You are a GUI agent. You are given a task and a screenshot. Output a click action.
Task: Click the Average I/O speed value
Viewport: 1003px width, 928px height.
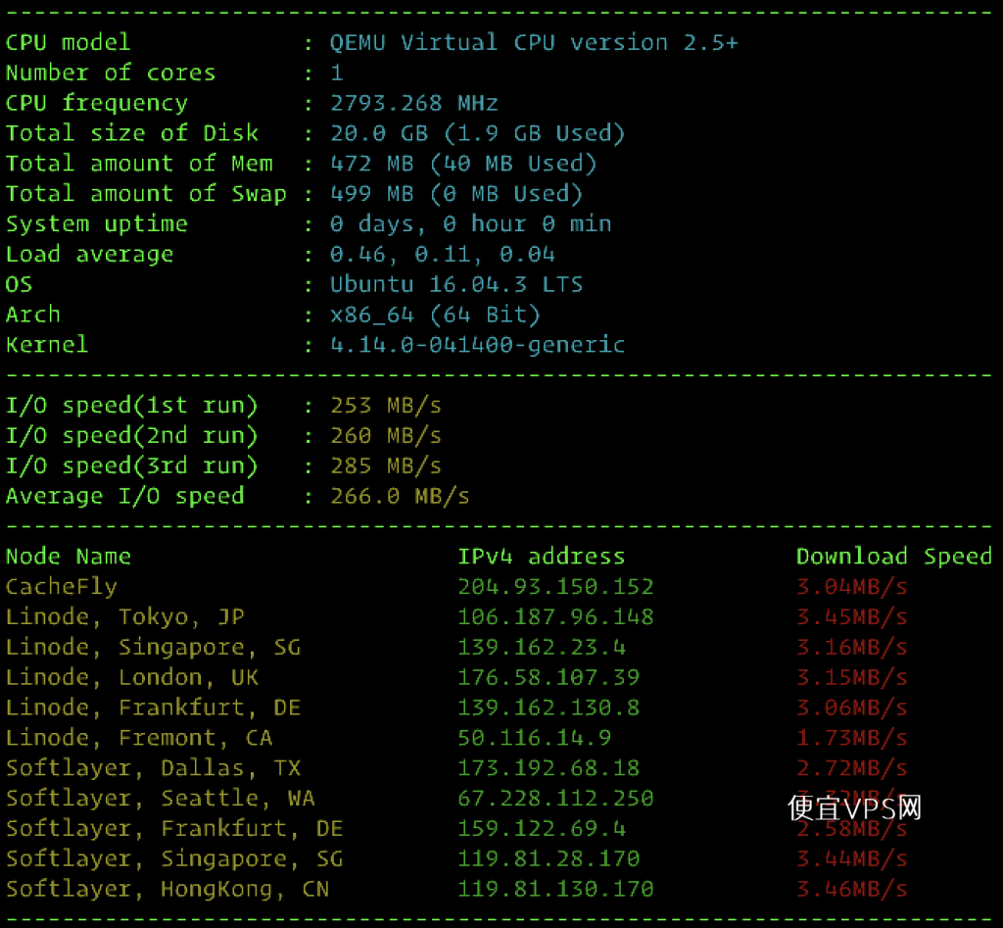pyautogui.click(x=400, y=496)
